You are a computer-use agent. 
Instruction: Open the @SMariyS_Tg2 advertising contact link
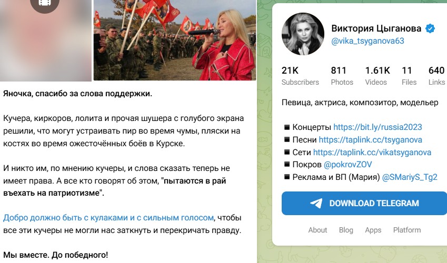pos(410,177)
